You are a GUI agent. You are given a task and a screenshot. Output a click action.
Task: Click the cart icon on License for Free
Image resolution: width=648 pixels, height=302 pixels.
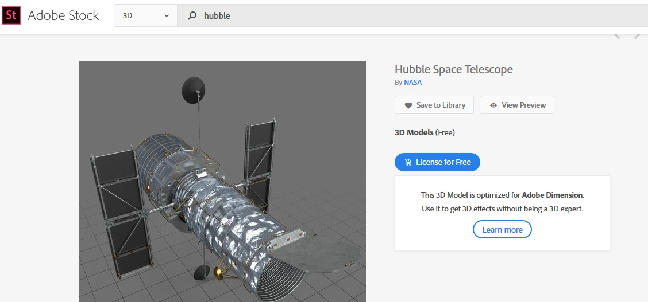pos(408,162)
